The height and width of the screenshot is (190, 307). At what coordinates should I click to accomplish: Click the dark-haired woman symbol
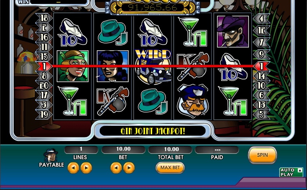113,66
